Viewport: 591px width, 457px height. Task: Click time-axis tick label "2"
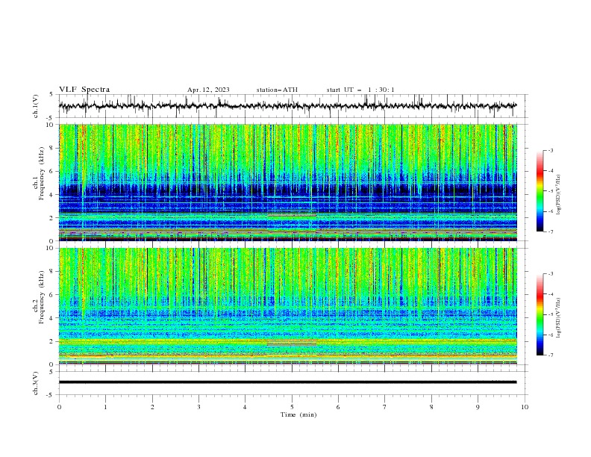(x=152, y=407)
